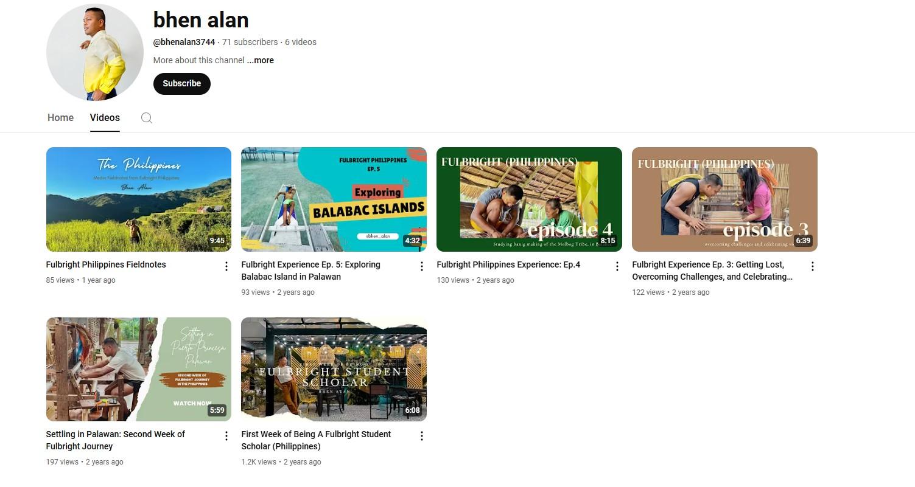
Task: Open options menu for Fulbright Philippines Fieldnotes
Action: pos(226,266)
